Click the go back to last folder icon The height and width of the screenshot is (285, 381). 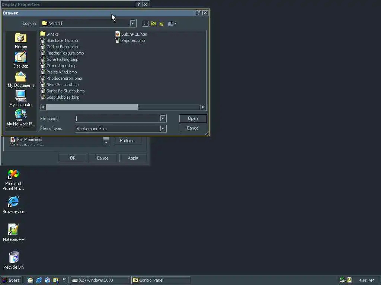point(145,23)
